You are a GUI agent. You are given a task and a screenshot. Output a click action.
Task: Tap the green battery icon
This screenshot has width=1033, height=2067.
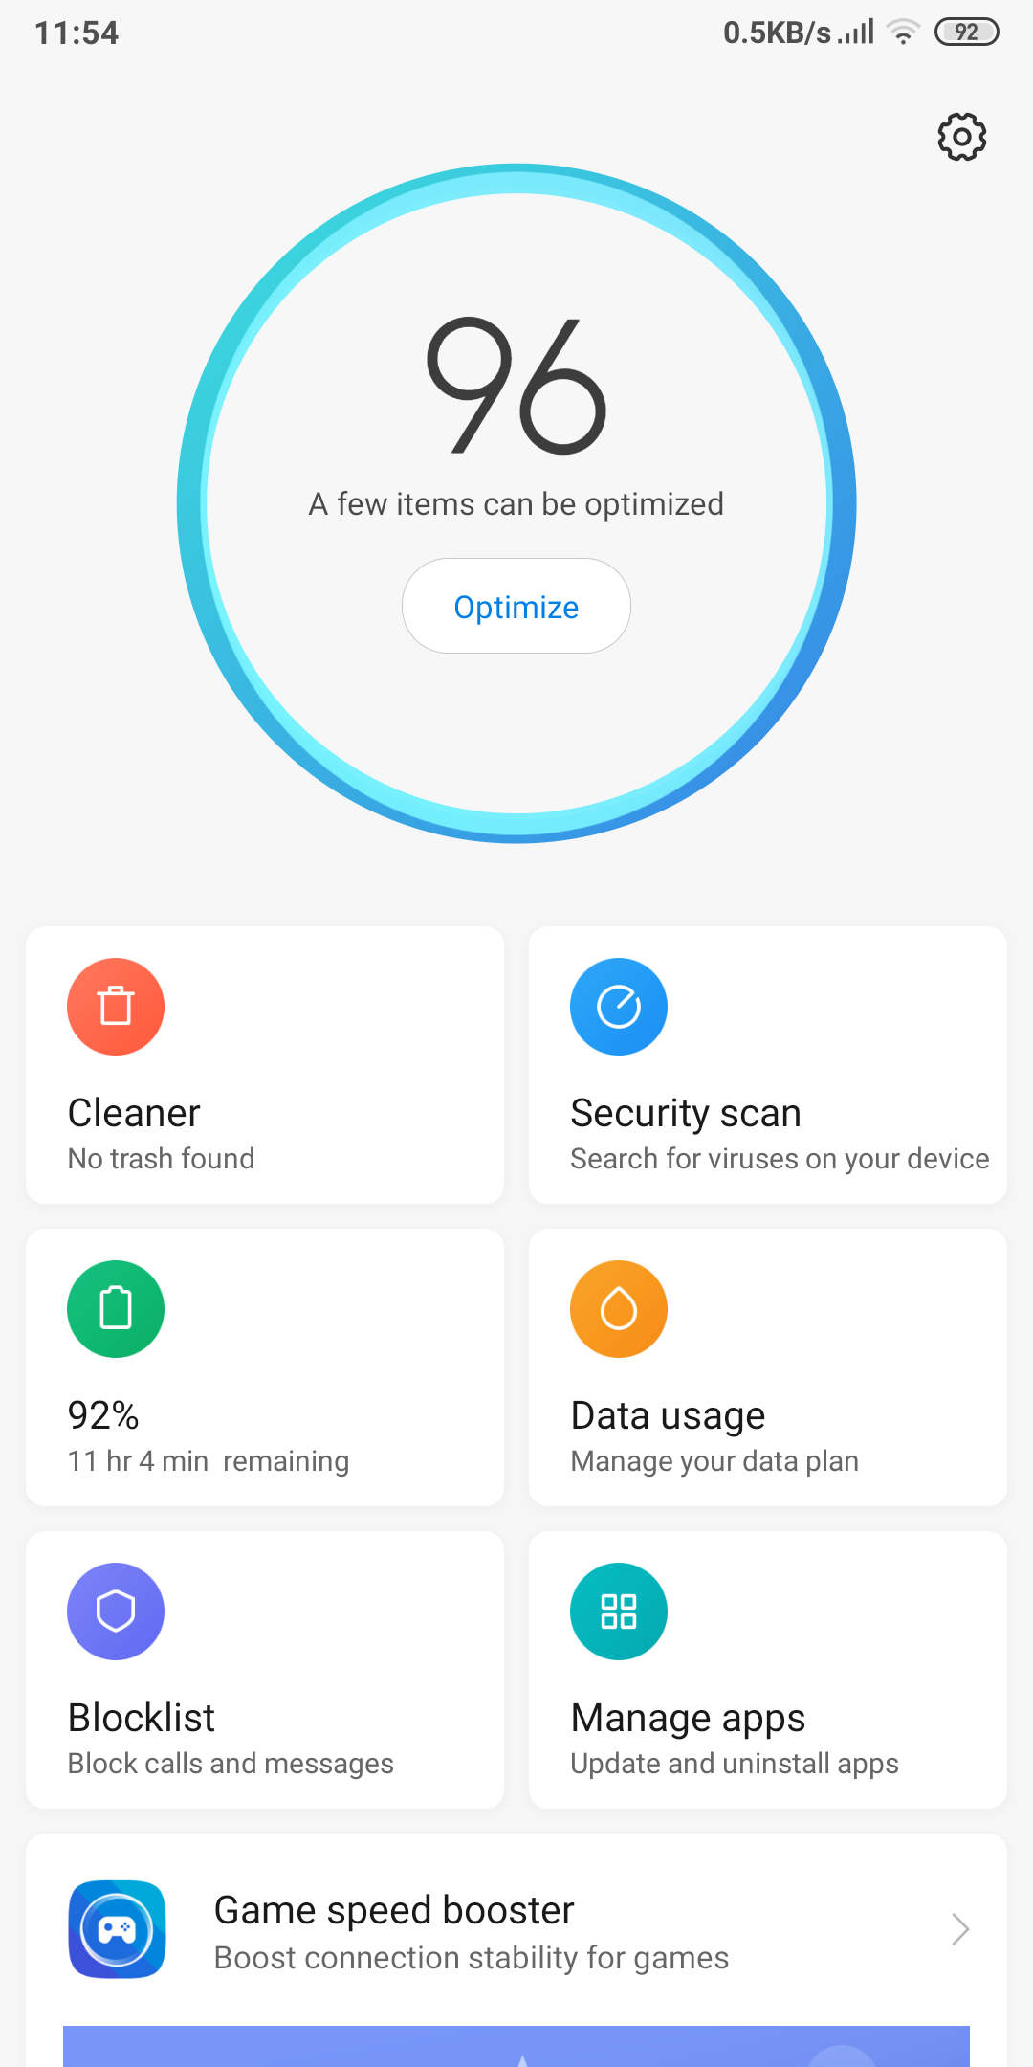pos(116,1309)
